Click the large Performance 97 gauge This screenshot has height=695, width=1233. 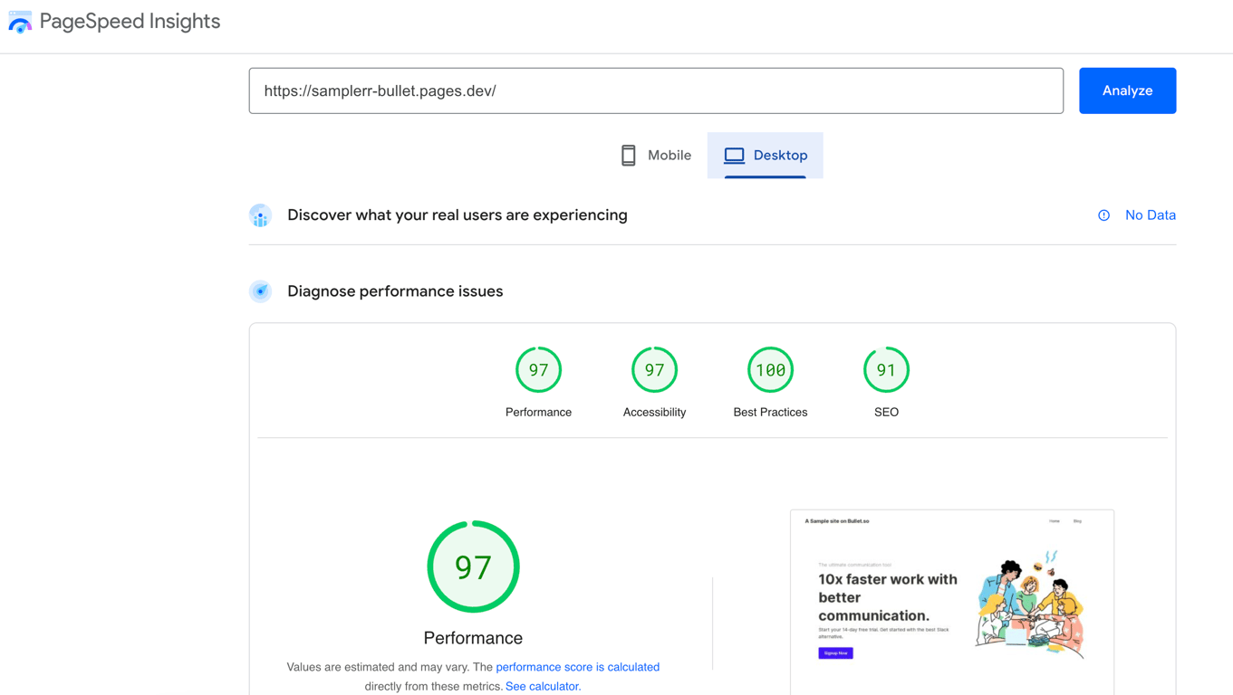tap(473, 567)
